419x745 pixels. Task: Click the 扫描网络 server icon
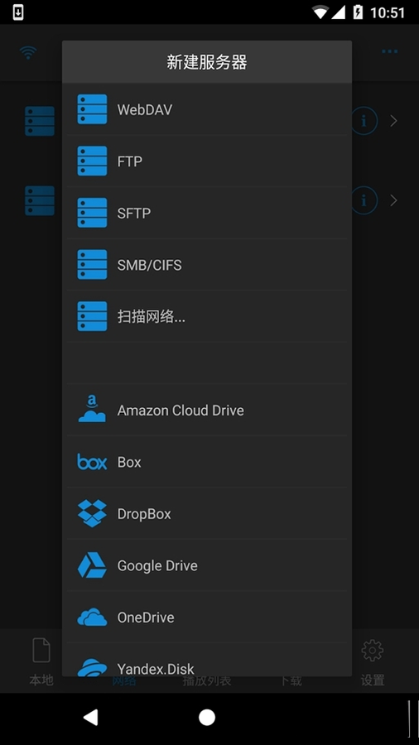coord(92,316)
